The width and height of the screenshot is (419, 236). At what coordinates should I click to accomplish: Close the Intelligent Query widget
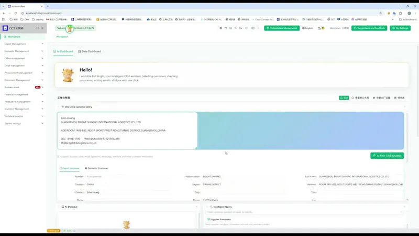pyautogui.click(x=404, y=207)
